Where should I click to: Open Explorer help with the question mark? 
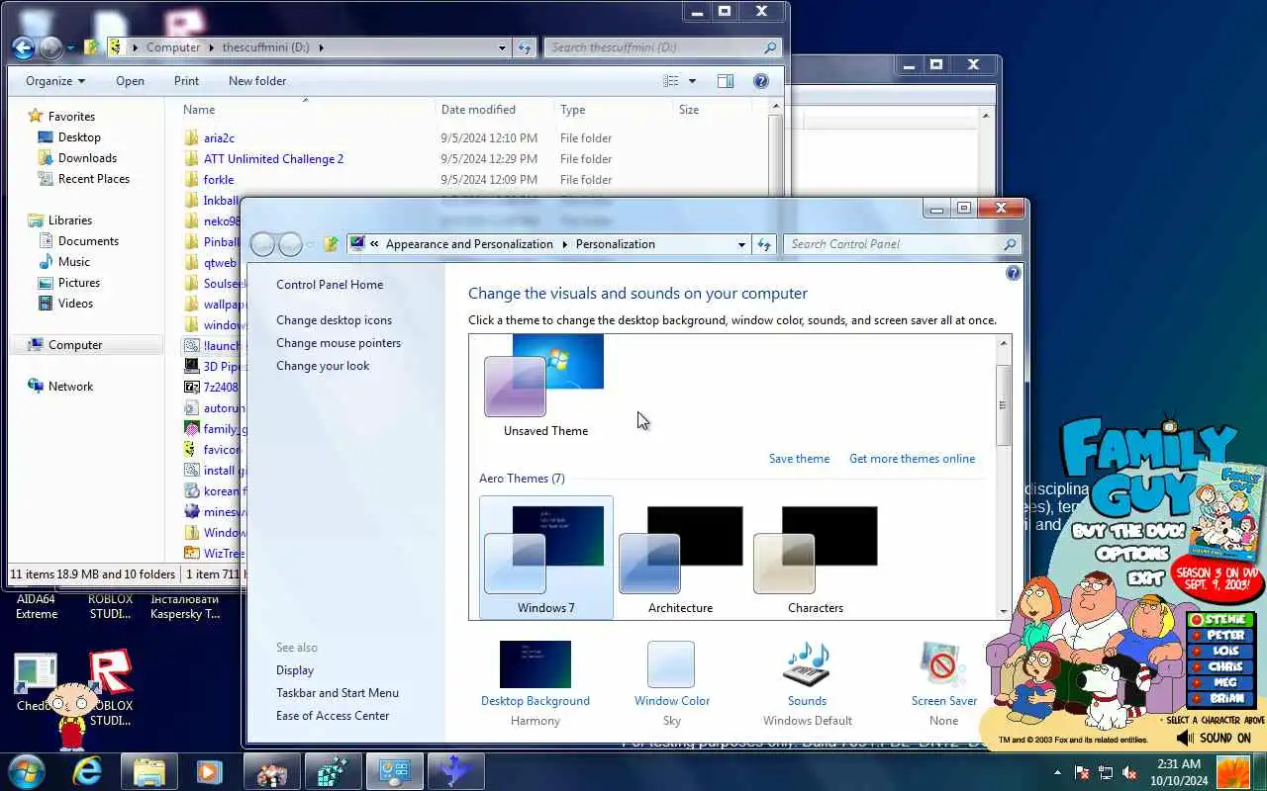click(x=761, y=81)
